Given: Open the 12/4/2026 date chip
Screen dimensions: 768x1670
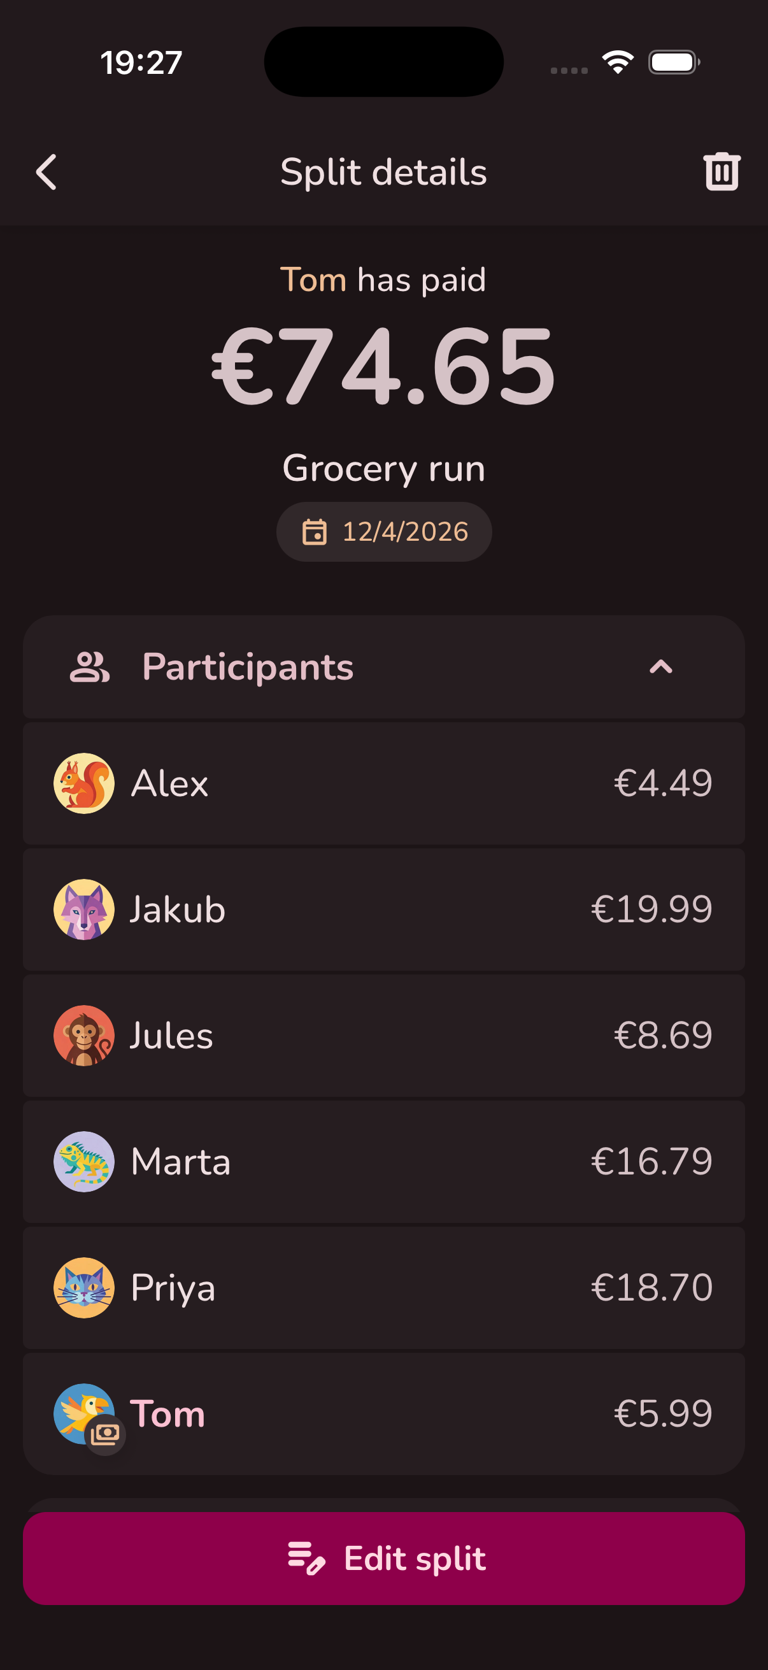Looking at the screenshot, I should [385, 532].
